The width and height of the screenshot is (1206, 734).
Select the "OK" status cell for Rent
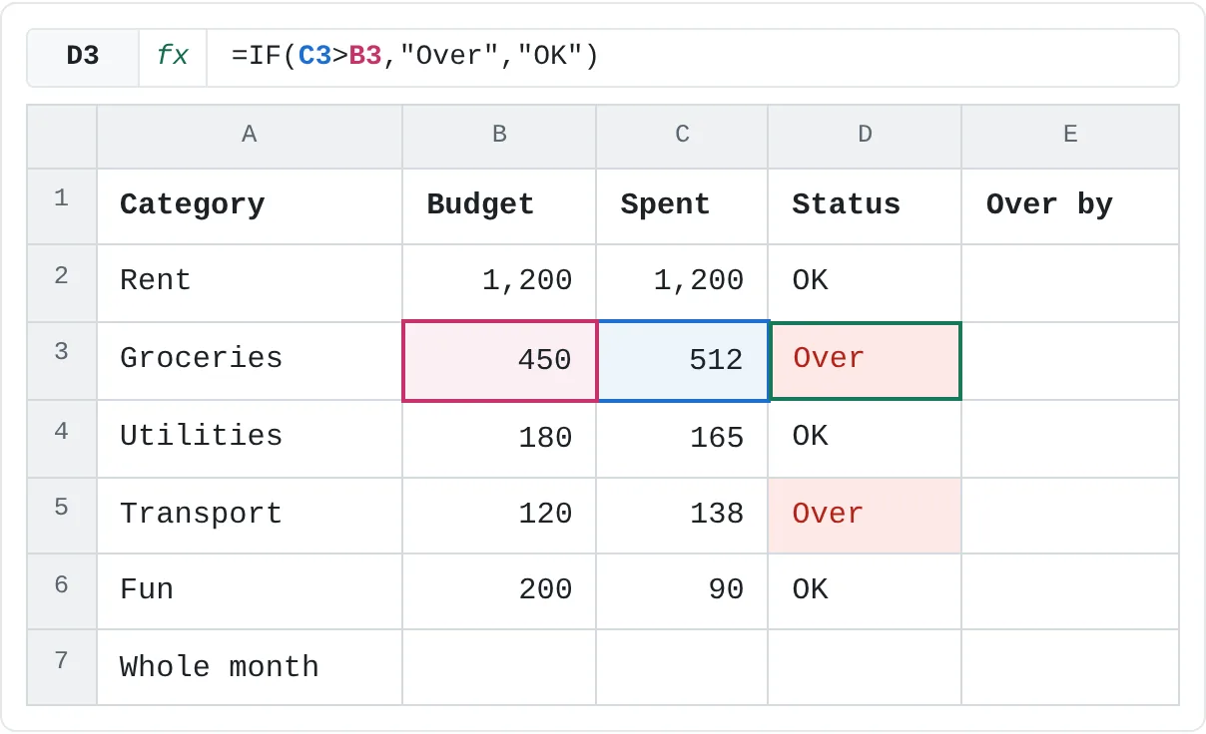[865, 282]
